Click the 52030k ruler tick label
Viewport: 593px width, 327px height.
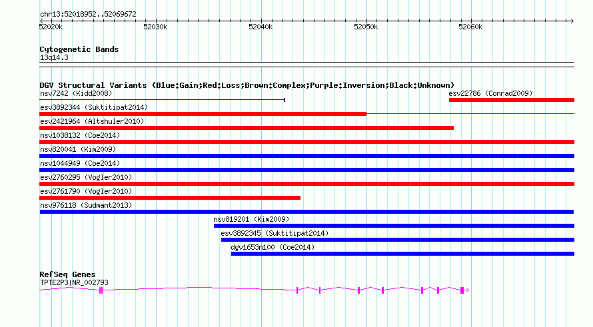(155, 27)
